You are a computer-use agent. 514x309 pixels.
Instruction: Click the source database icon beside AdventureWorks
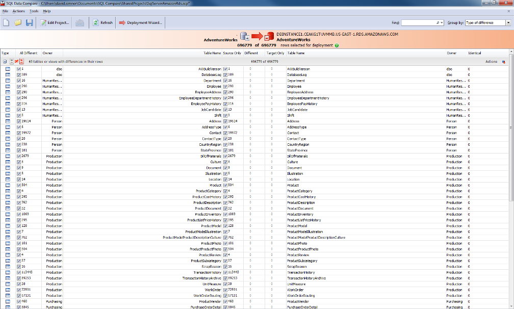245,36
